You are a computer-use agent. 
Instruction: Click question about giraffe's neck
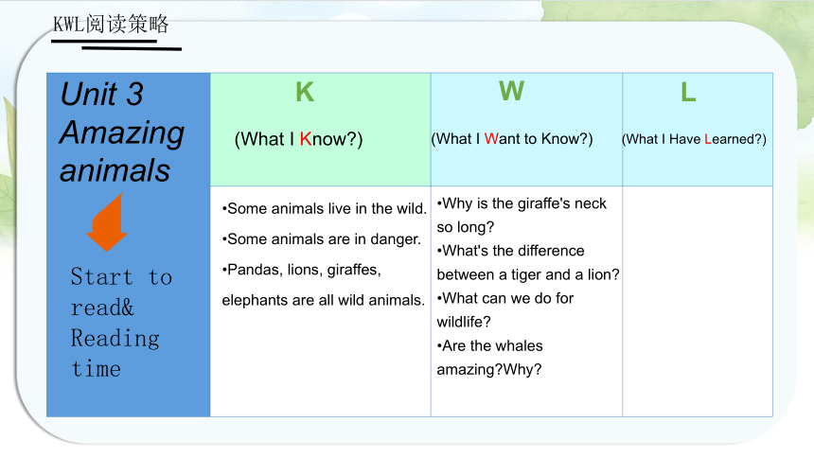522,215
